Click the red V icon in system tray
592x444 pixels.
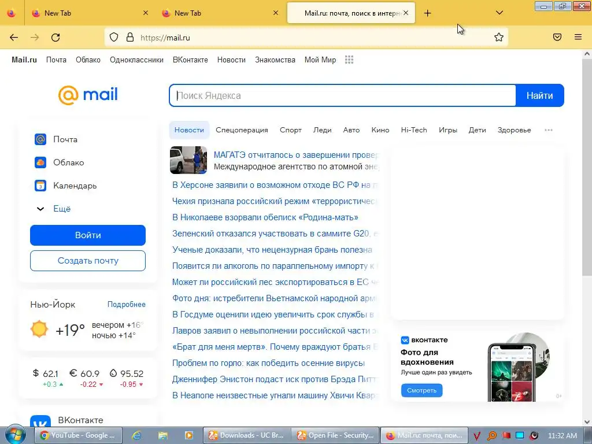coord(477,436)
